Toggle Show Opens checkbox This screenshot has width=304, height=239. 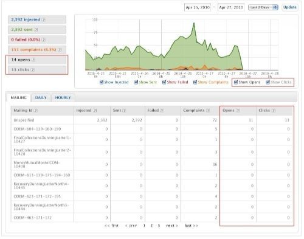point(236,82)
